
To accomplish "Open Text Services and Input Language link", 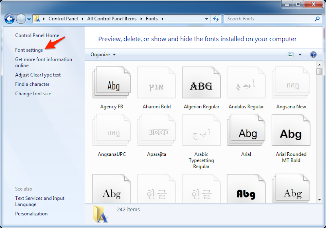I will click(40, 201).
